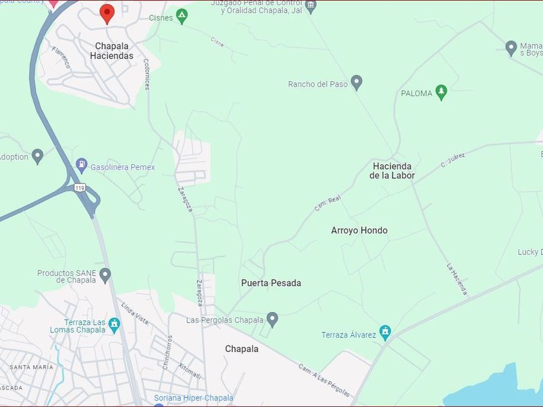This screenshot has width=543, height=407.
Task: Click the Puerta Pesada place name
Action: (271, 283)
